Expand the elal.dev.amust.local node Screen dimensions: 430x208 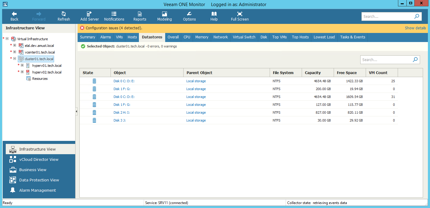pyautogui.click(x=14, y=46)
